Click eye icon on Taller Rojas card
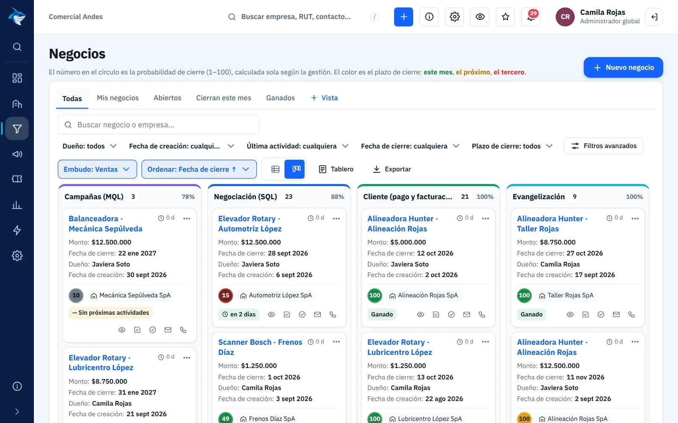Viewport: 678px width, 423px height. (570, 314)
